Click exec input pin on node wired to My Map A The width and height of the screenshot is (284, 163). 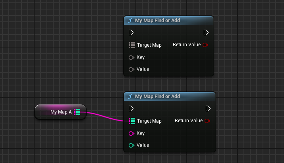click(131, 108)
